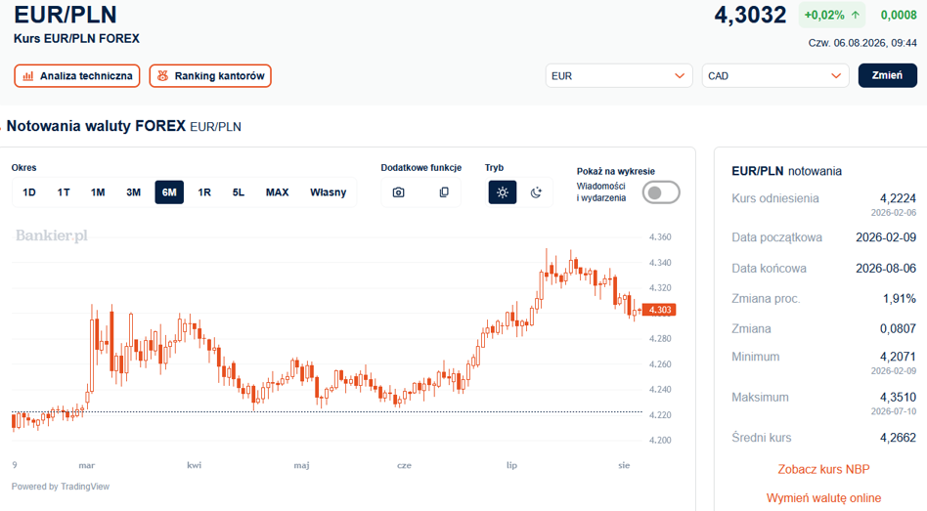The height and width of the screenshot is (511, 927).
Task: Open Ranking kantorów
Action: (210, 76)
